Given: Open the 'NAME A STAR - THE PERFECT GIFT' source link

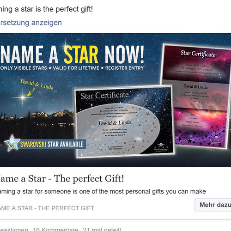Looking at the screenshot, I should coord(47,208).
